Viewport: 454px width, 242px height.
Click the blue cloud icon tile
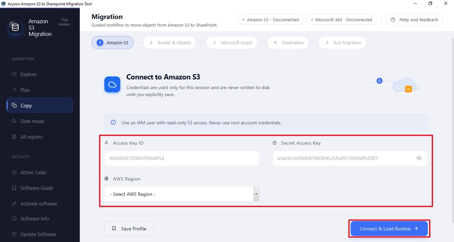[x=112, y=85]
